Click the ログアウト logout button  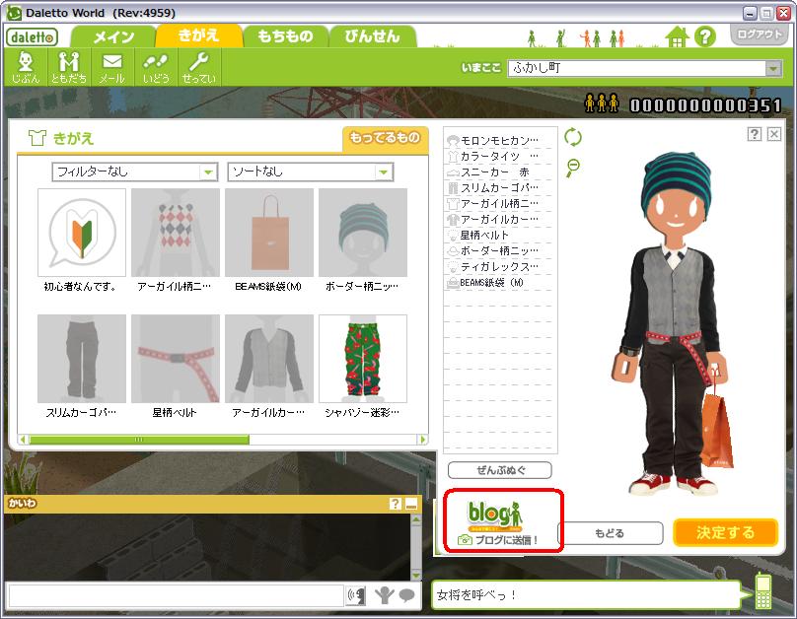pyautogui.click(x=760, y=34)
